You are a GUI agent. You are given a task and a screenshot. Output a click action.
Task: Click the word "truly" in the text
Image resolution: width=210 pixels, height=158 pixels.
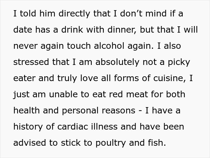(x=64, y=79)
